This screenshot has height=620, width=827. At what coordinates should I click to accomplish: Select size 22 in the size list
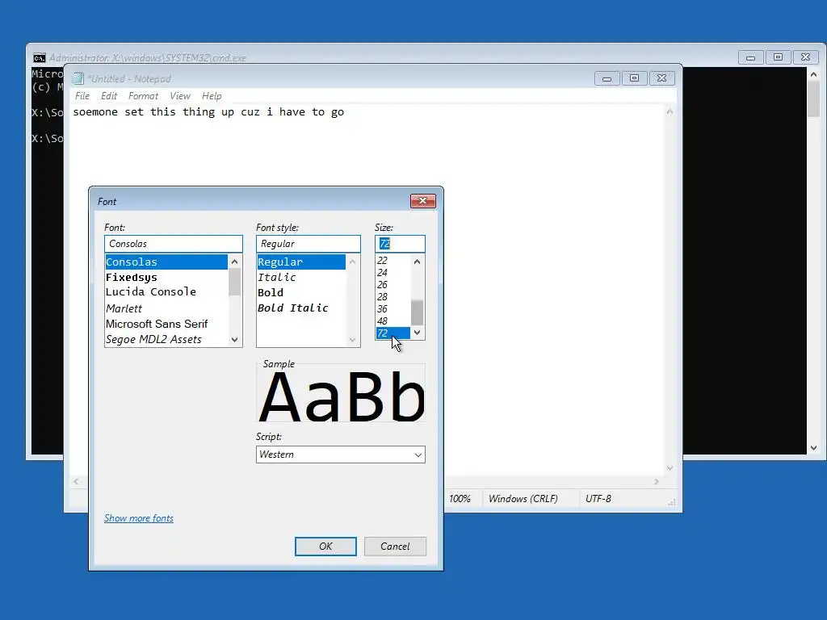[393, 261]
